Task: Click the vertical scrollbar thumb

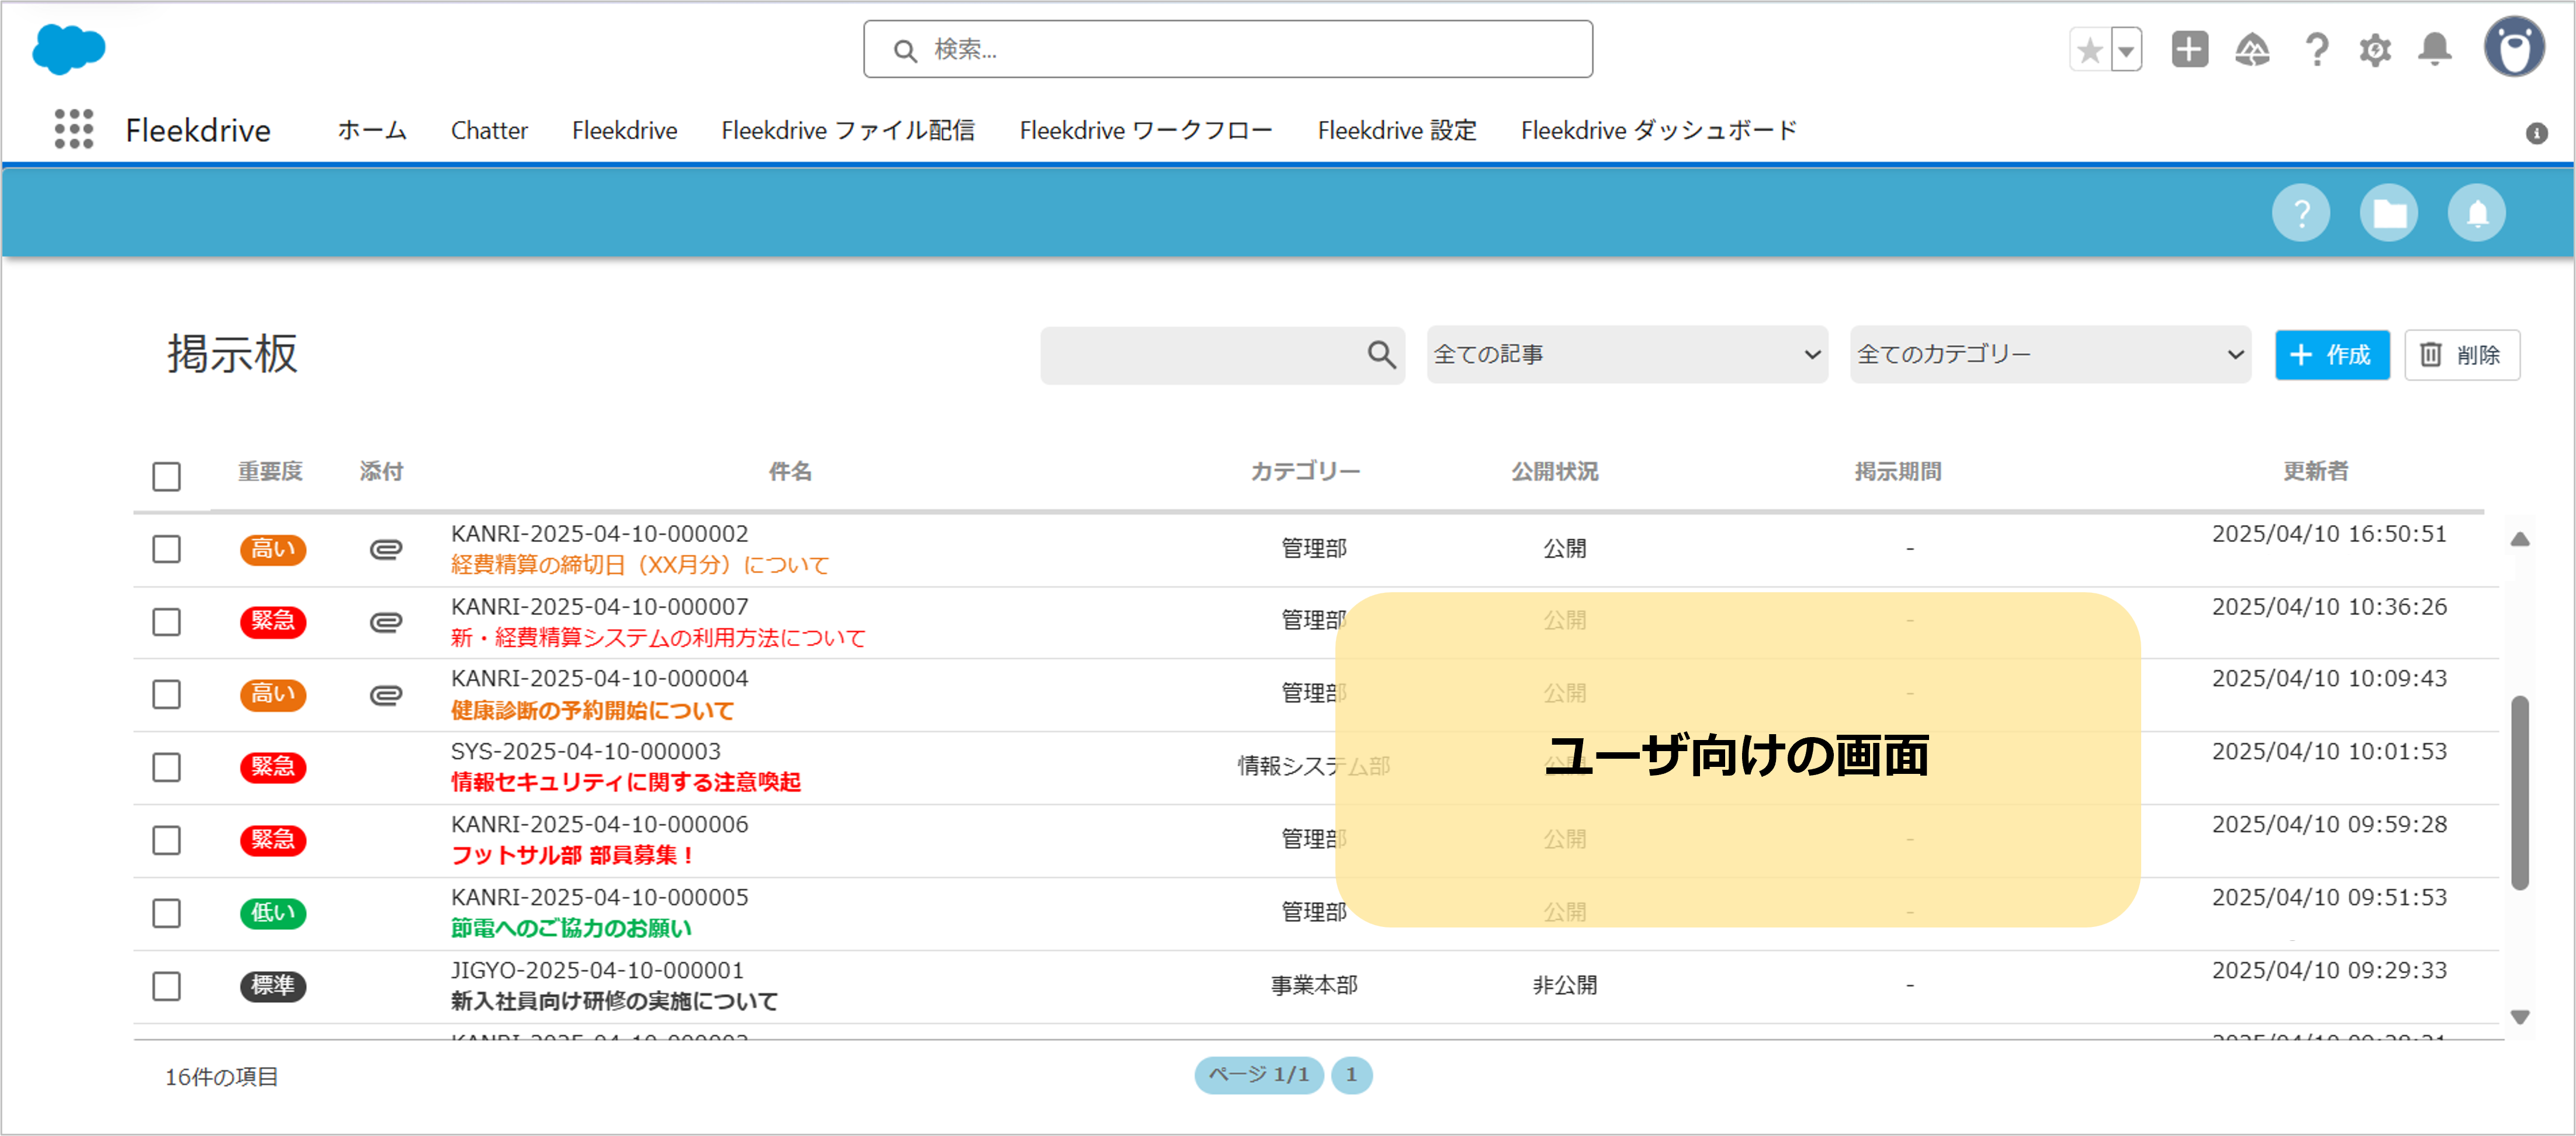Action: click(x=2520, y=793)
